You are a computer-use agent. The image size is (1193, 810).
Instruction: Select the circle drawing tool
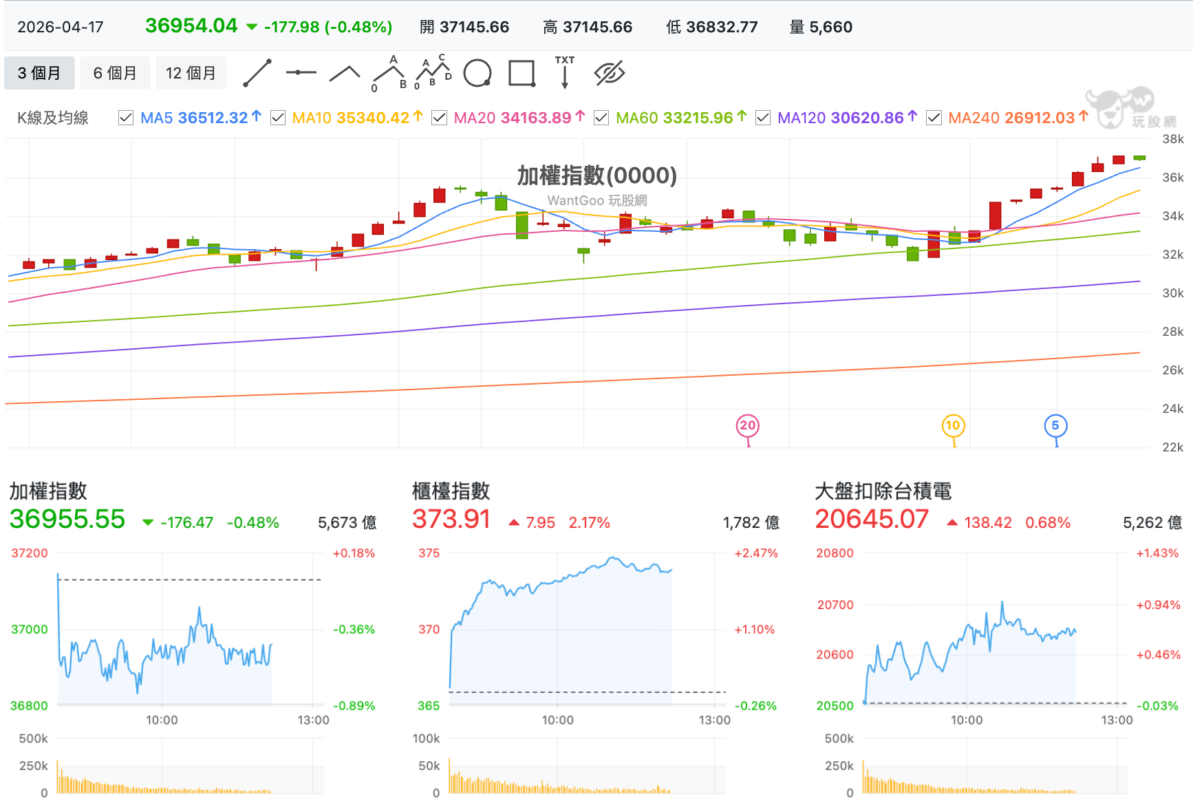click(x=477, y=73)
